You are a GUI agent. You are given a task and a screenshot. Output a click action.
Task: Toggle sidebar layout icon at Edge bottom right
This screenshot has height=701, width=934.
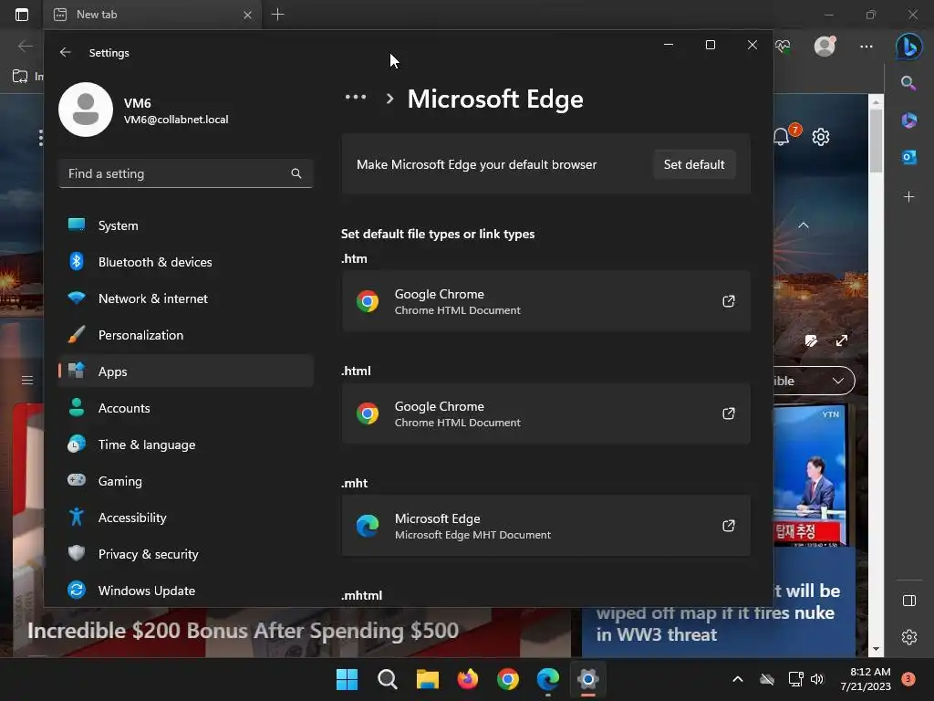coord(909,601)
